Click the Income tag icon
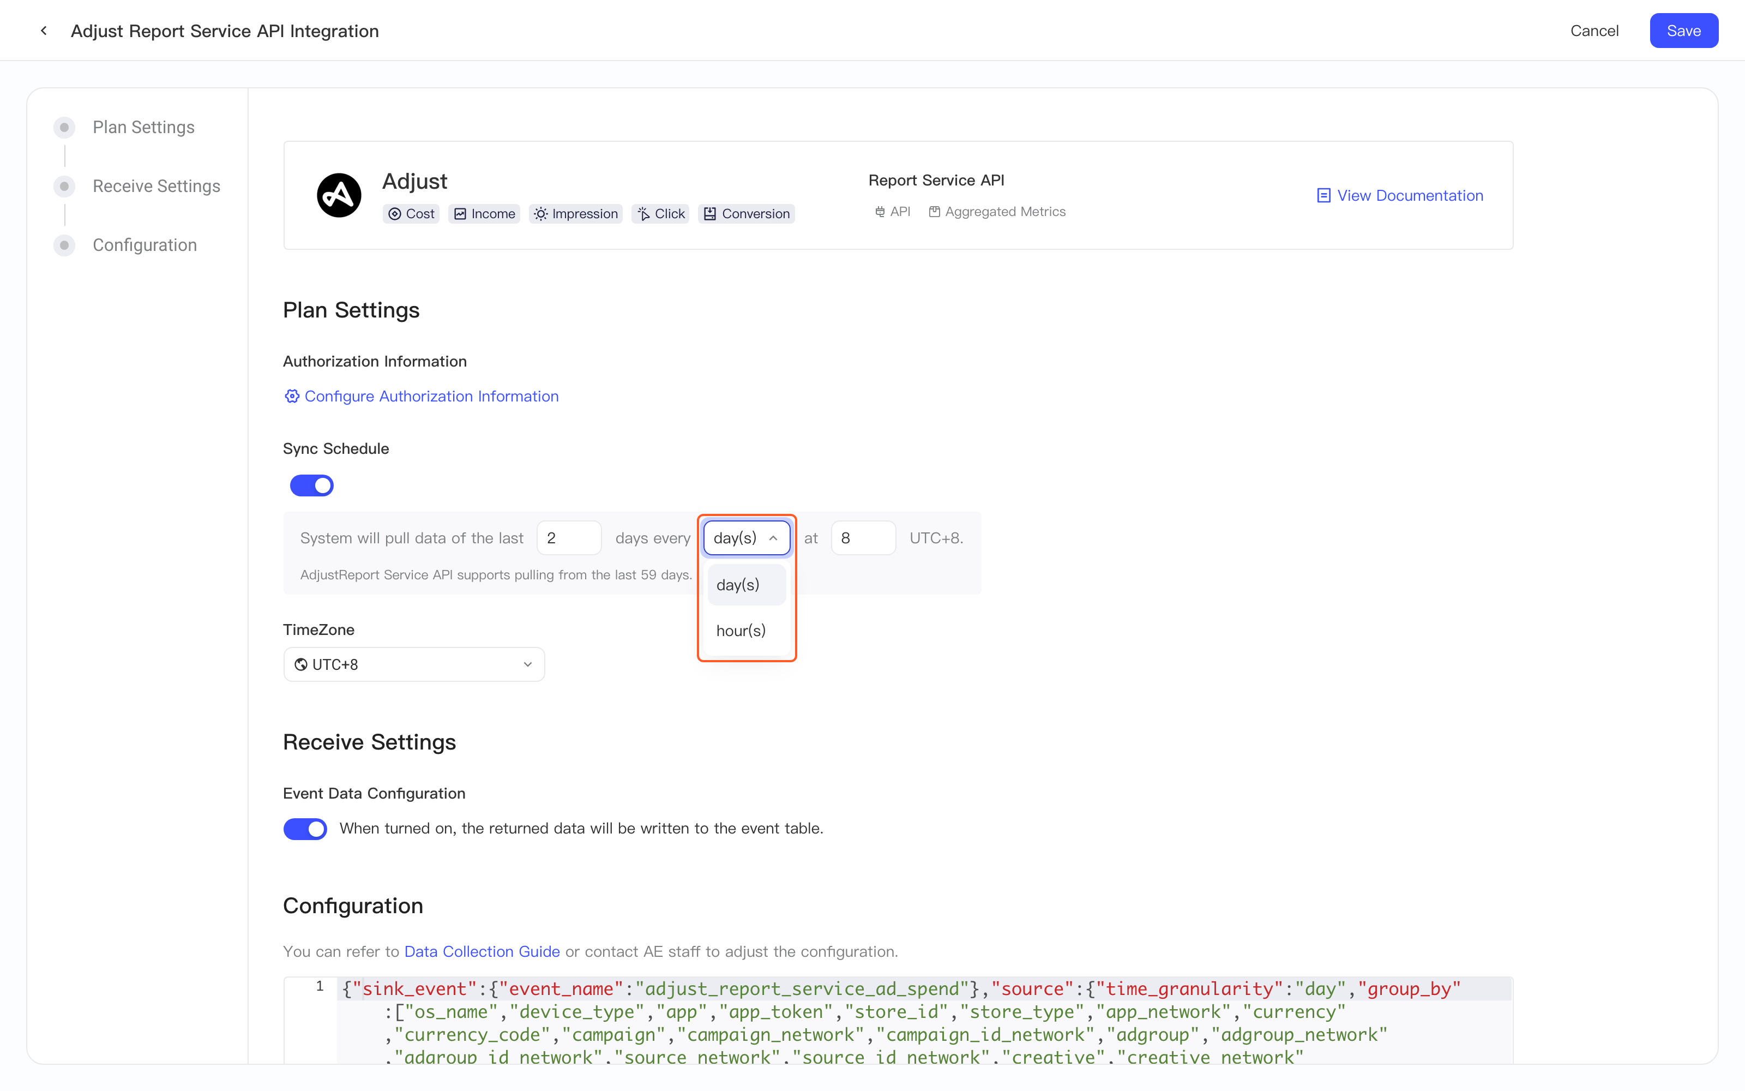Screen dimensions: 1745x1091 [460, 214]
